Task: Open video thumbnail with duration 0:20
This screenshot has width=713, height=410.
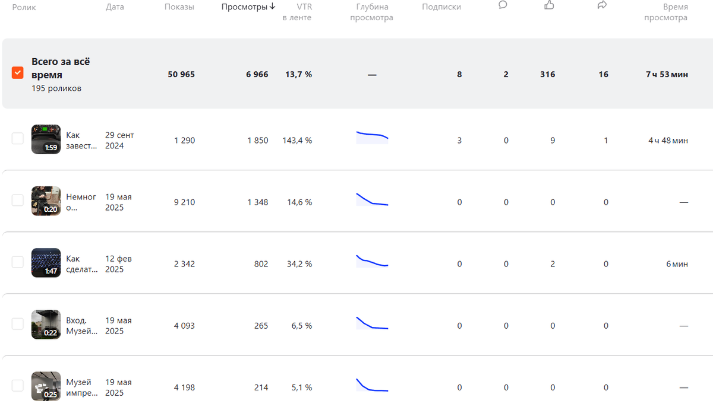Action: click(46, 201)
